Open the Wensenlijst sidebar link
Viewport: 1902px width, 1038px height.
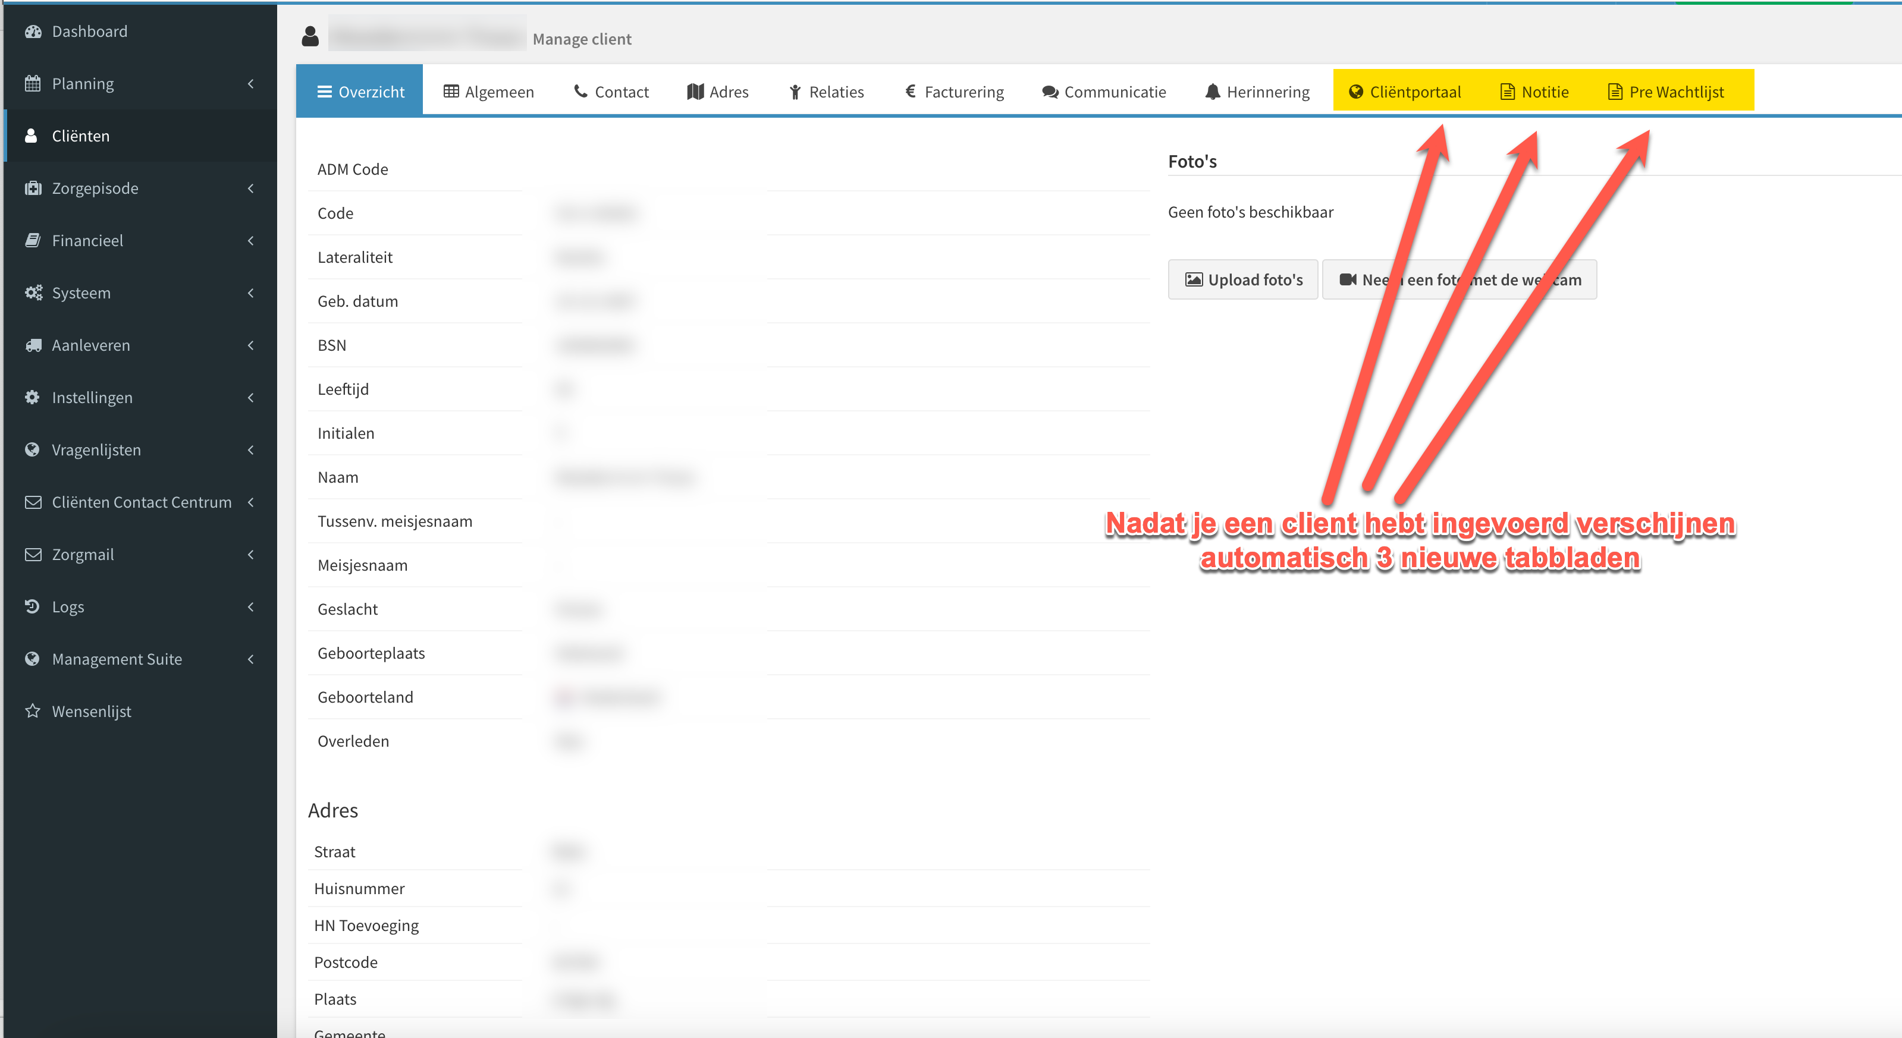(x=140, y=711)
